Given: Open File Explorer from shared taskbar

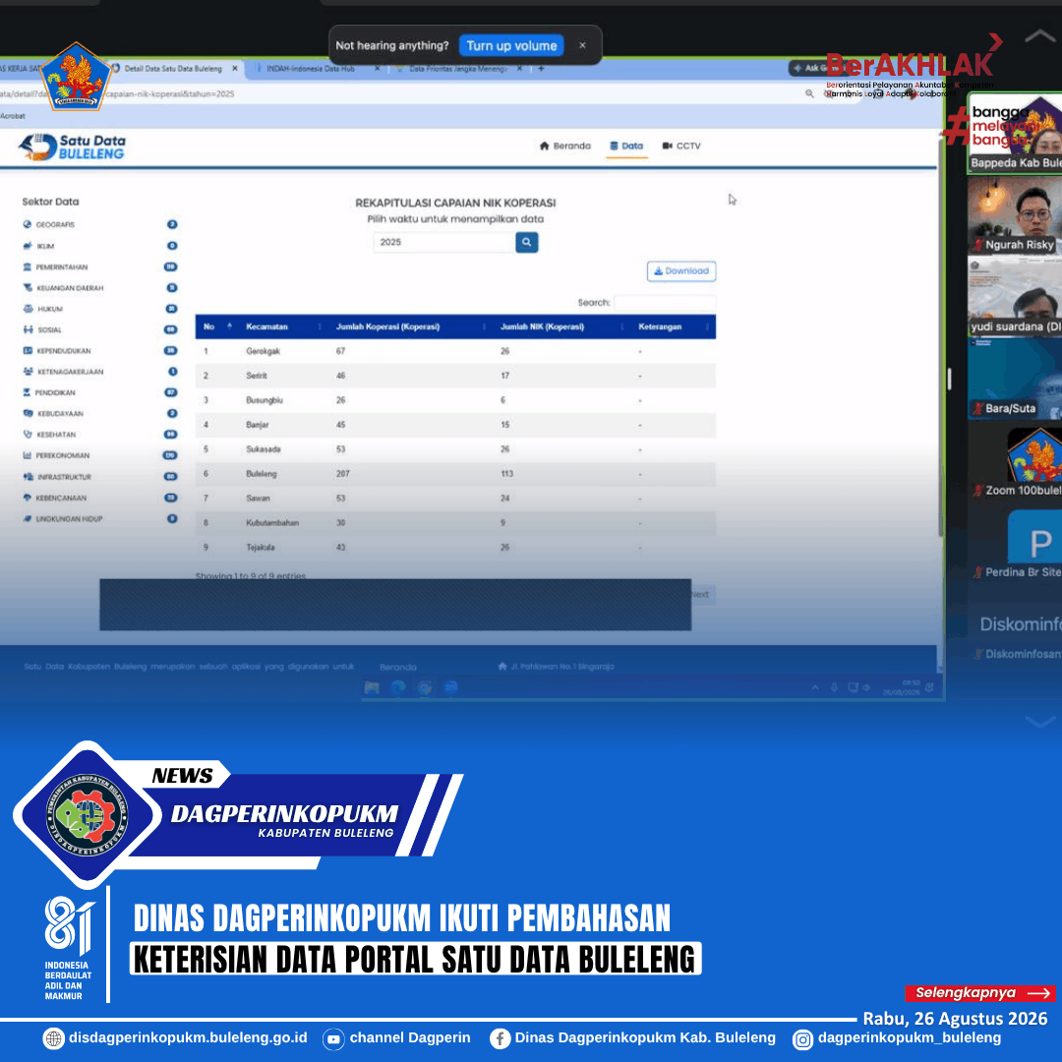Looking at the screenshot, I should pos(371,688).
